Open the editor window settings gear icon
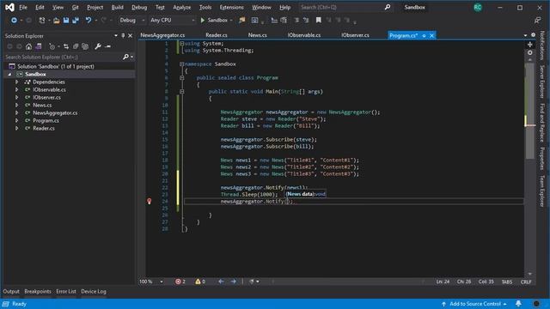 tap(533, 35)
